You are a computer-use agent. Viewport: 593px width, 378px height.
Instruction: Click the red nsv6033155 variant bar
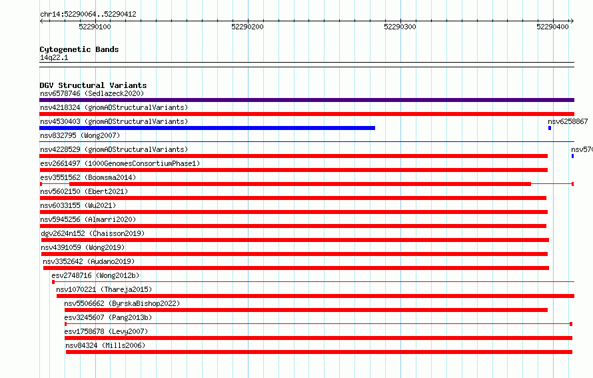point(293,212)
